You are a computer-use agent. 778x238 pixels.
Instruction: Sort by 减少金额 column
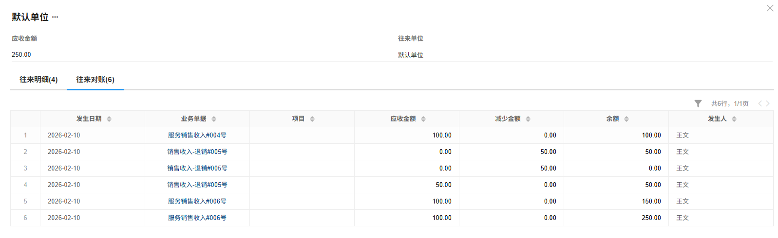(528, 119)
